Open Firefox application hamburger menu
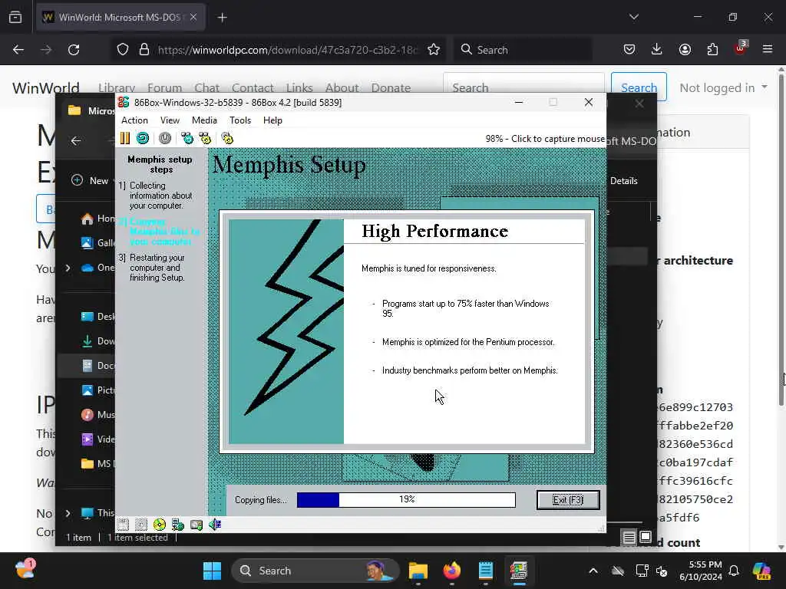Image resolution: width=786 pixels, height=589 pixels. tap(768, 50)
